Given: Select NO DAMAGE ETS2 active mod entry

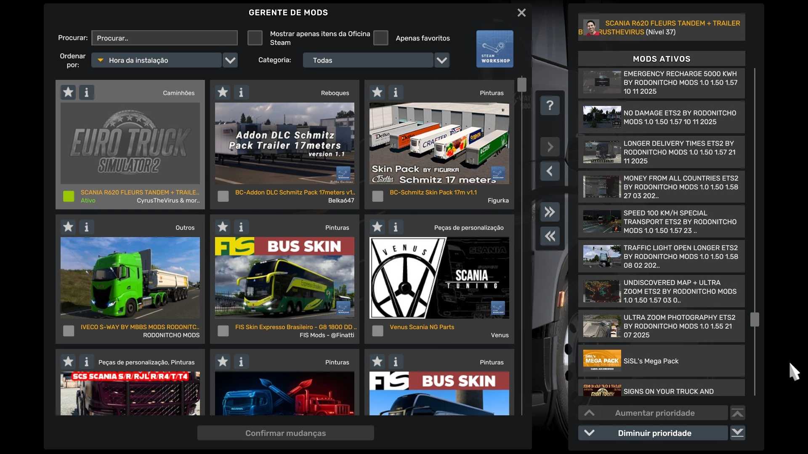Looking at the screenshot, I should coord(661,117).
